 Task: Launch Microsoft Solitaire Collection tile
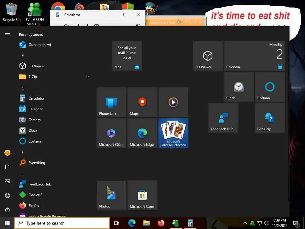(173, 133)
